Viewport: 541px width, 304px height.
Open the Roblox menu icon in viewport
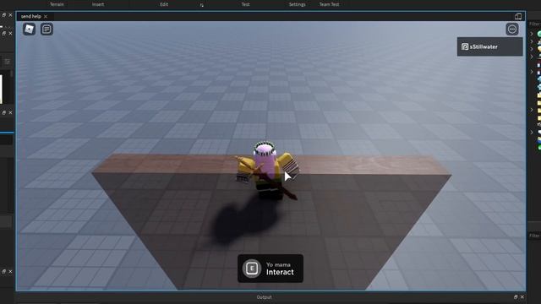point(29,30)
